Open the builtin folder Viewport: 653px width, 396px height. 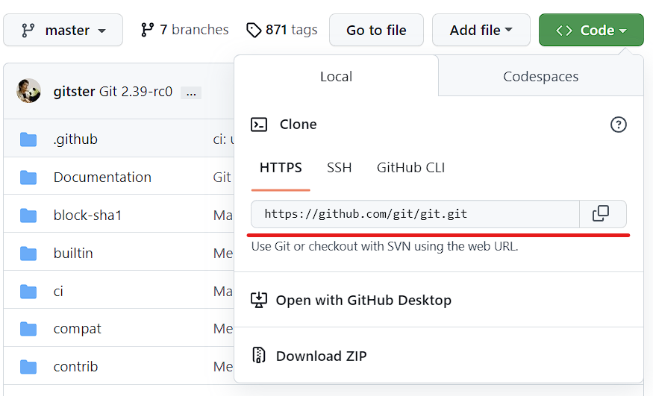(73, 254)
